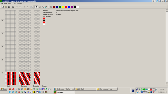The width and height of the screenshot is (168, 94).
Task: Choose the yellow color swatch
Action: tap(63, 7)
